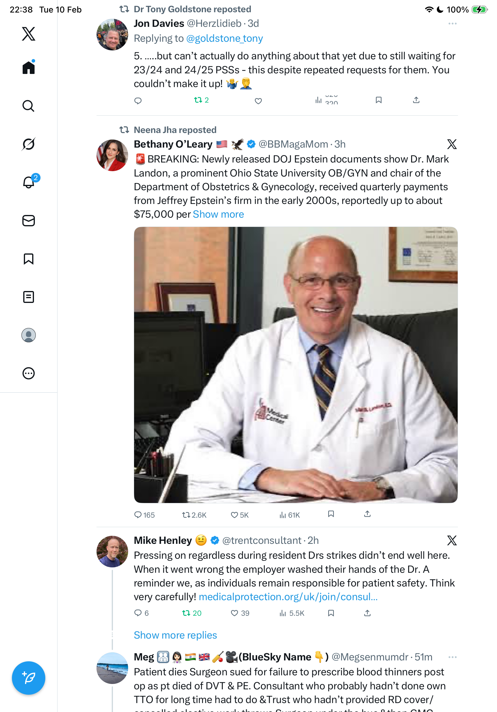The height and width of the screenshot is (712, 497).
Task: Open the @goldstone_tony mention link
Action: coord(224,38)
